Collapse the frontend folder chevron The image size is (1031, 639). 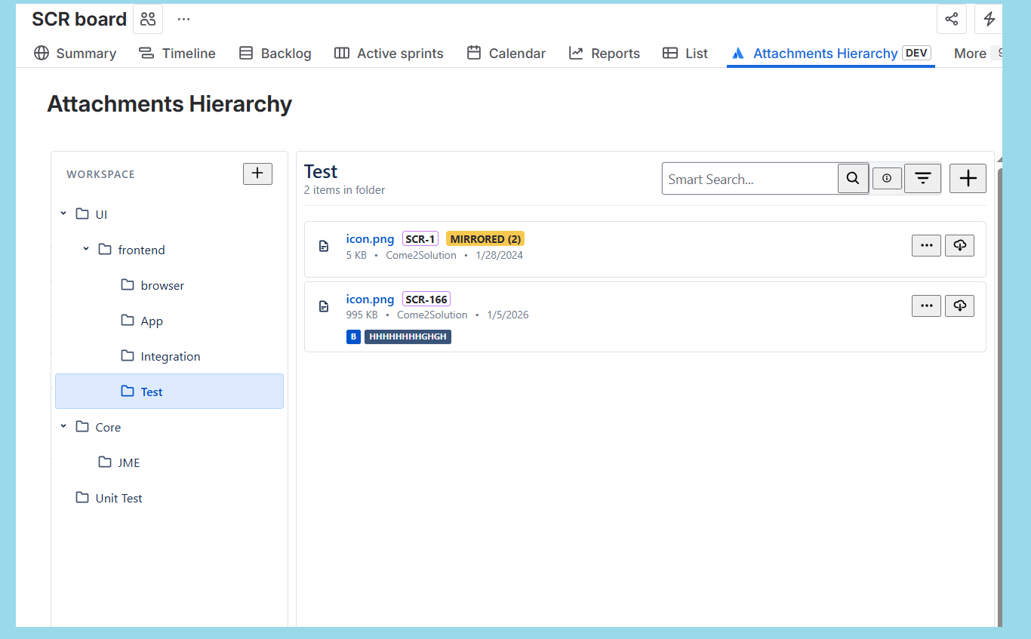tap(86, 250)
